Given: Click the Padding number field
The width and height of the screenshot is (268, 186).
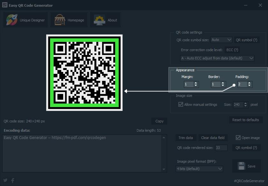Looking at the screenshot, I should pyautogui.click(x=242, y=84).
